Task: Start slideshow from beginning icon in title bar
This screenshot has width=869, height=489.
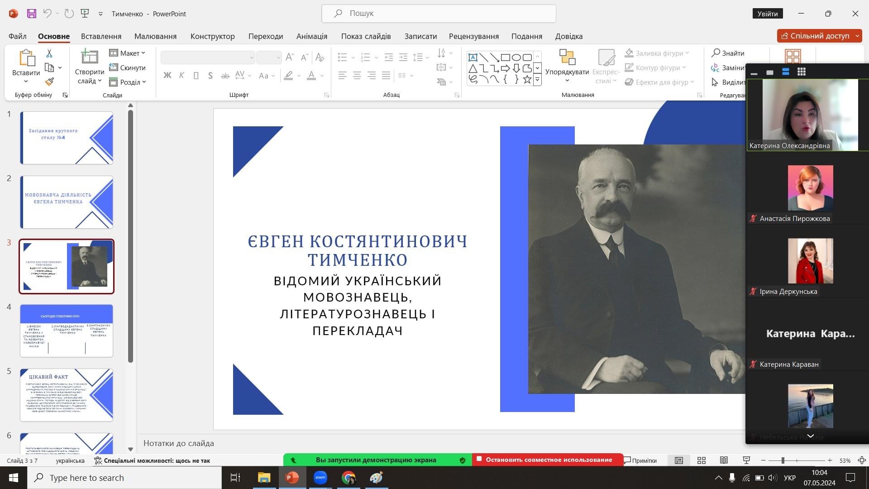Action: (x=85, y=14)
